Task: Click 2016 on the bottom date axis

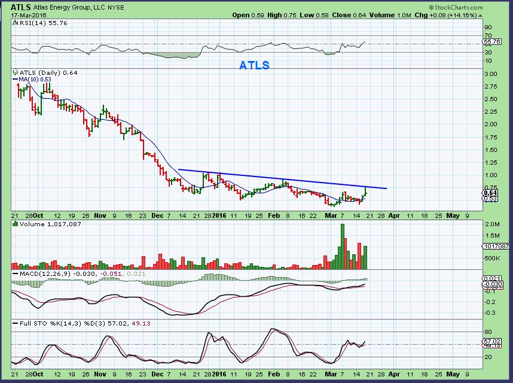Action: coord(219,374)
